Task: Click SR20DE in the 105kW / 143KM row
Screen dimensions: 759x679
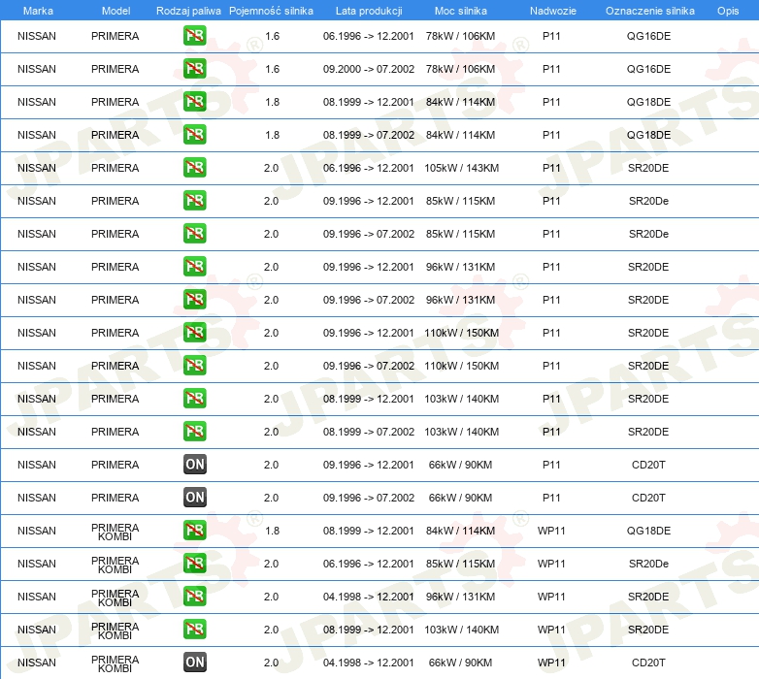Action: [648, 168]
